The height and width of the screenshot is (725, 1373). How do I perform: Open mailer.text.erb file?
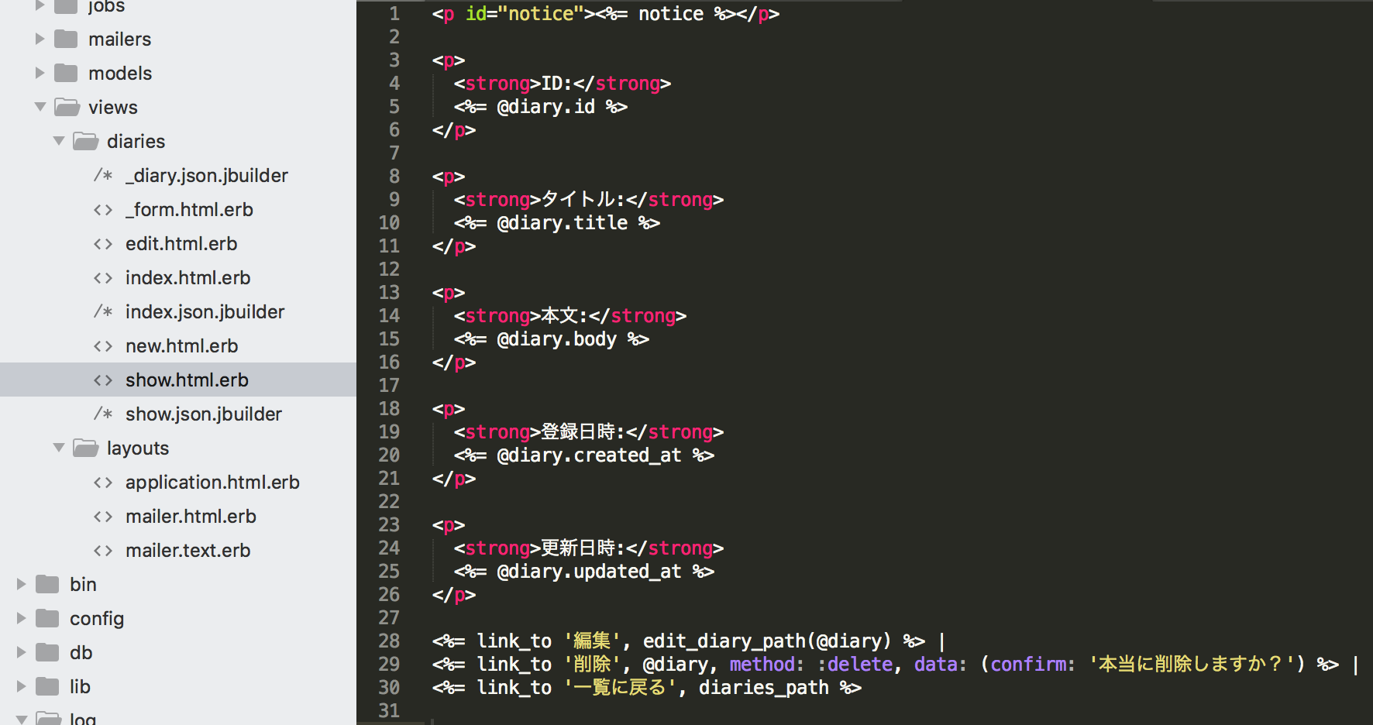tap(188, 550)
